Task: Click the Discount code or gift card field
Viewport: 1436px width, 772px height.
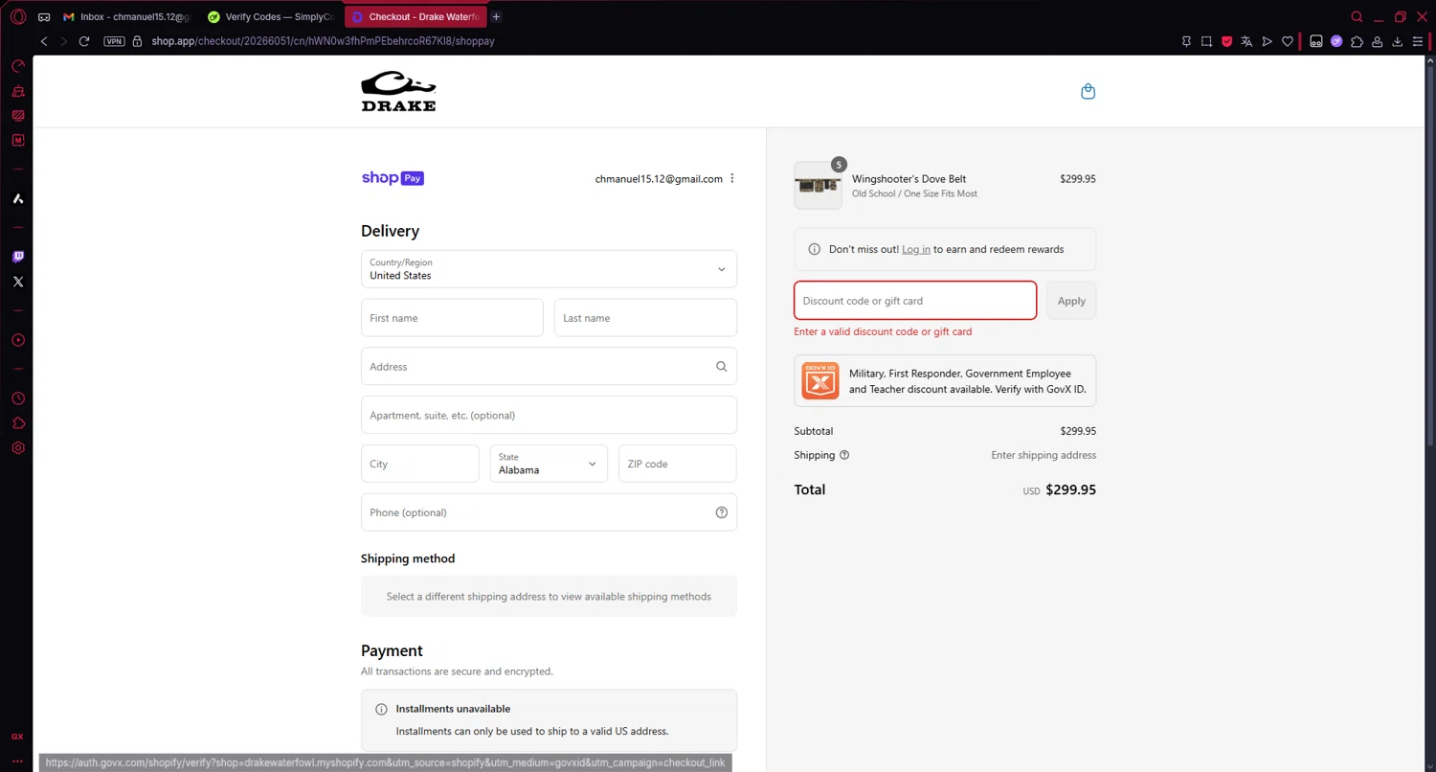Action: point(915,301)
